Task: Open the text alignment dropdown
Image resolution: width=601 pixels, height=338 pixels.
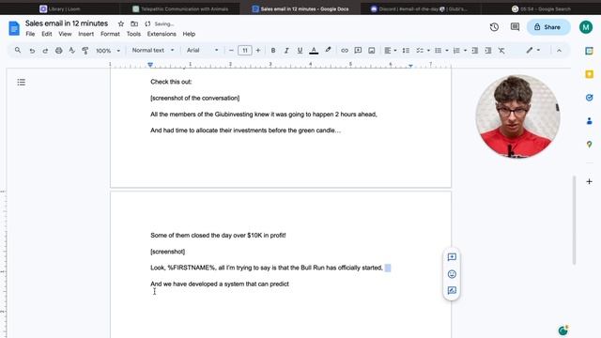Action: pos(391,50)
